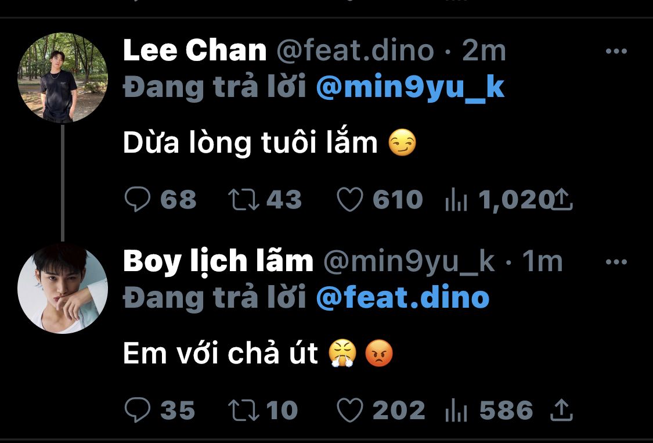Share Boy lịch lãm's tweet
The height and width of the screenshot is (443, 653).
pos(561,411)
